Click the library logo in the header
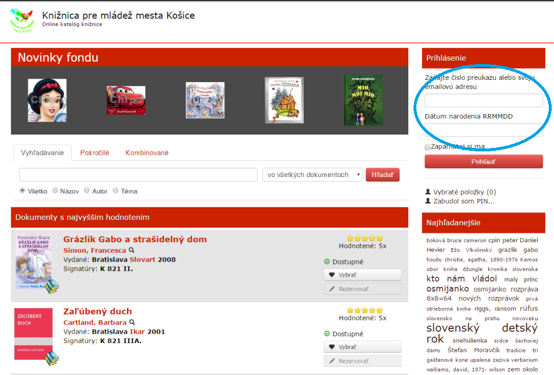 [22, 20]
